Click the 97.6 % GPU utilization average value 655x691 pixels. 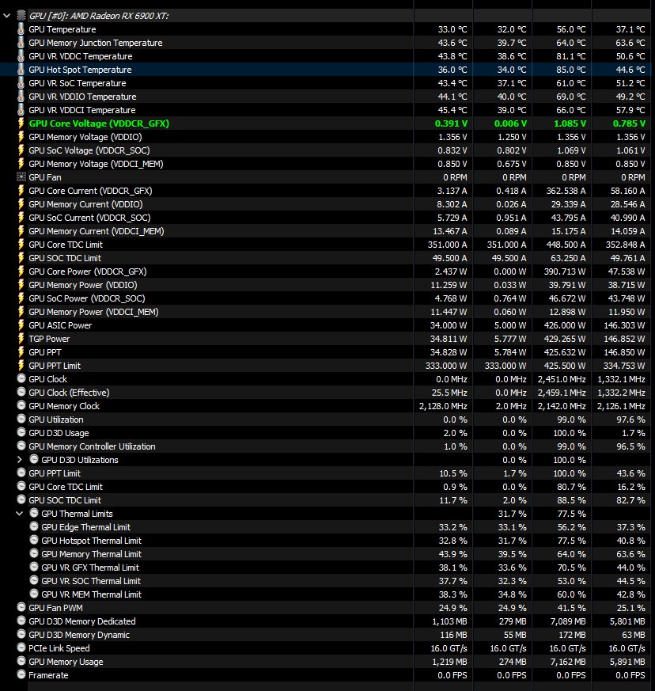630,420
